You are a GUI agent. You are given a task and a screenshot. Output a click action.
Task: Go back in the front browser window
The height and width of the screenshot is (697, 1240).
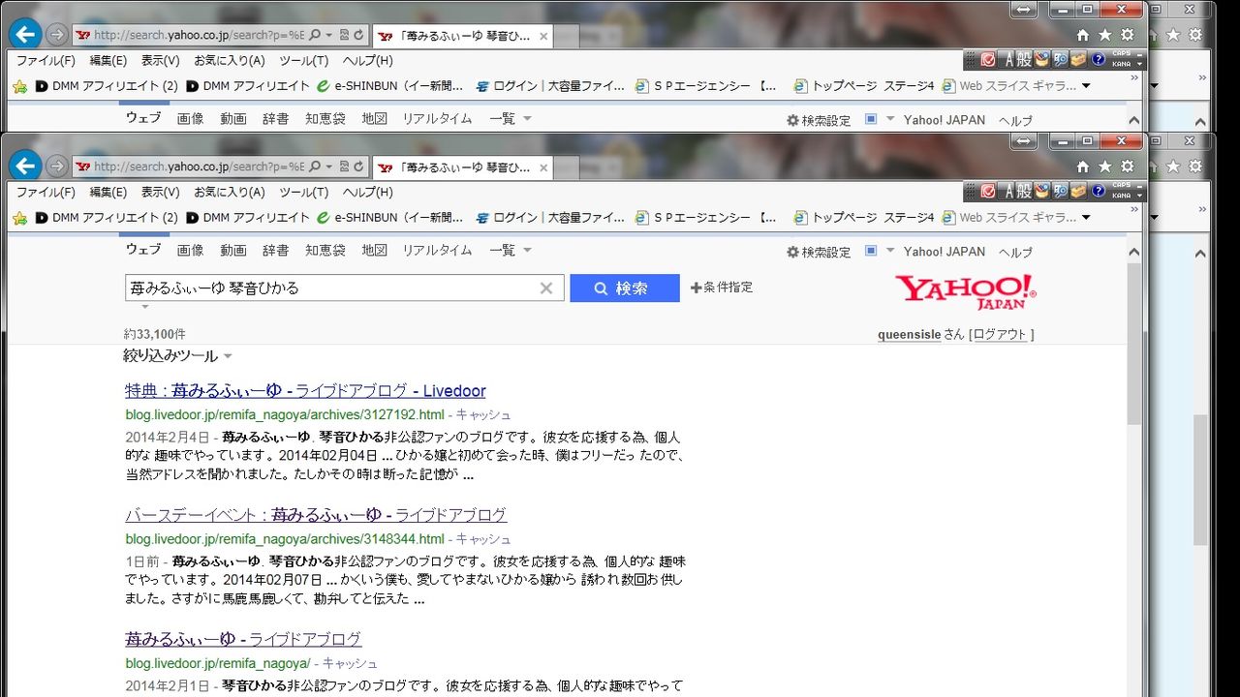pyautogui.click(x=25, y=166)
